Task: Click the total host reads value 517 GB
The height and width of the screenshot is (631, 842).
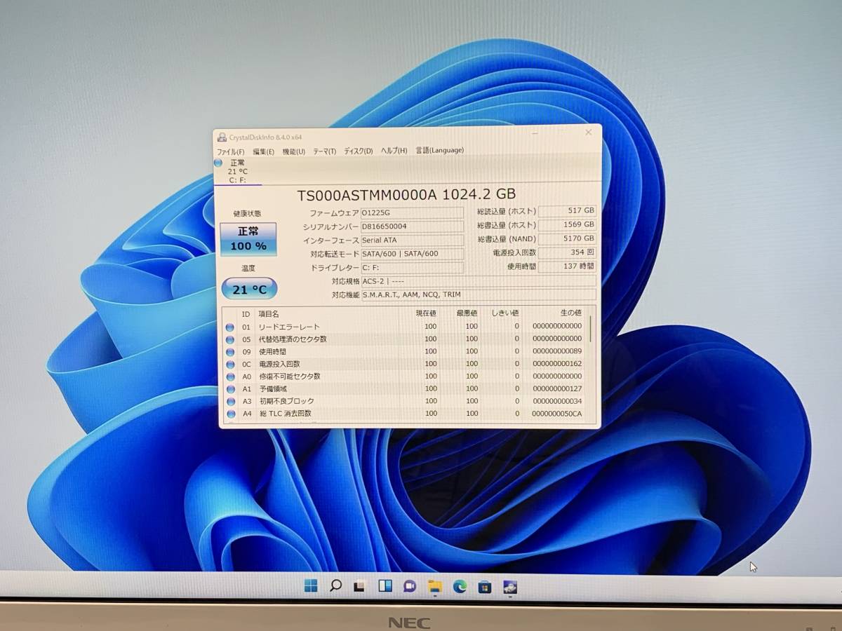Action: coord(568,211)
